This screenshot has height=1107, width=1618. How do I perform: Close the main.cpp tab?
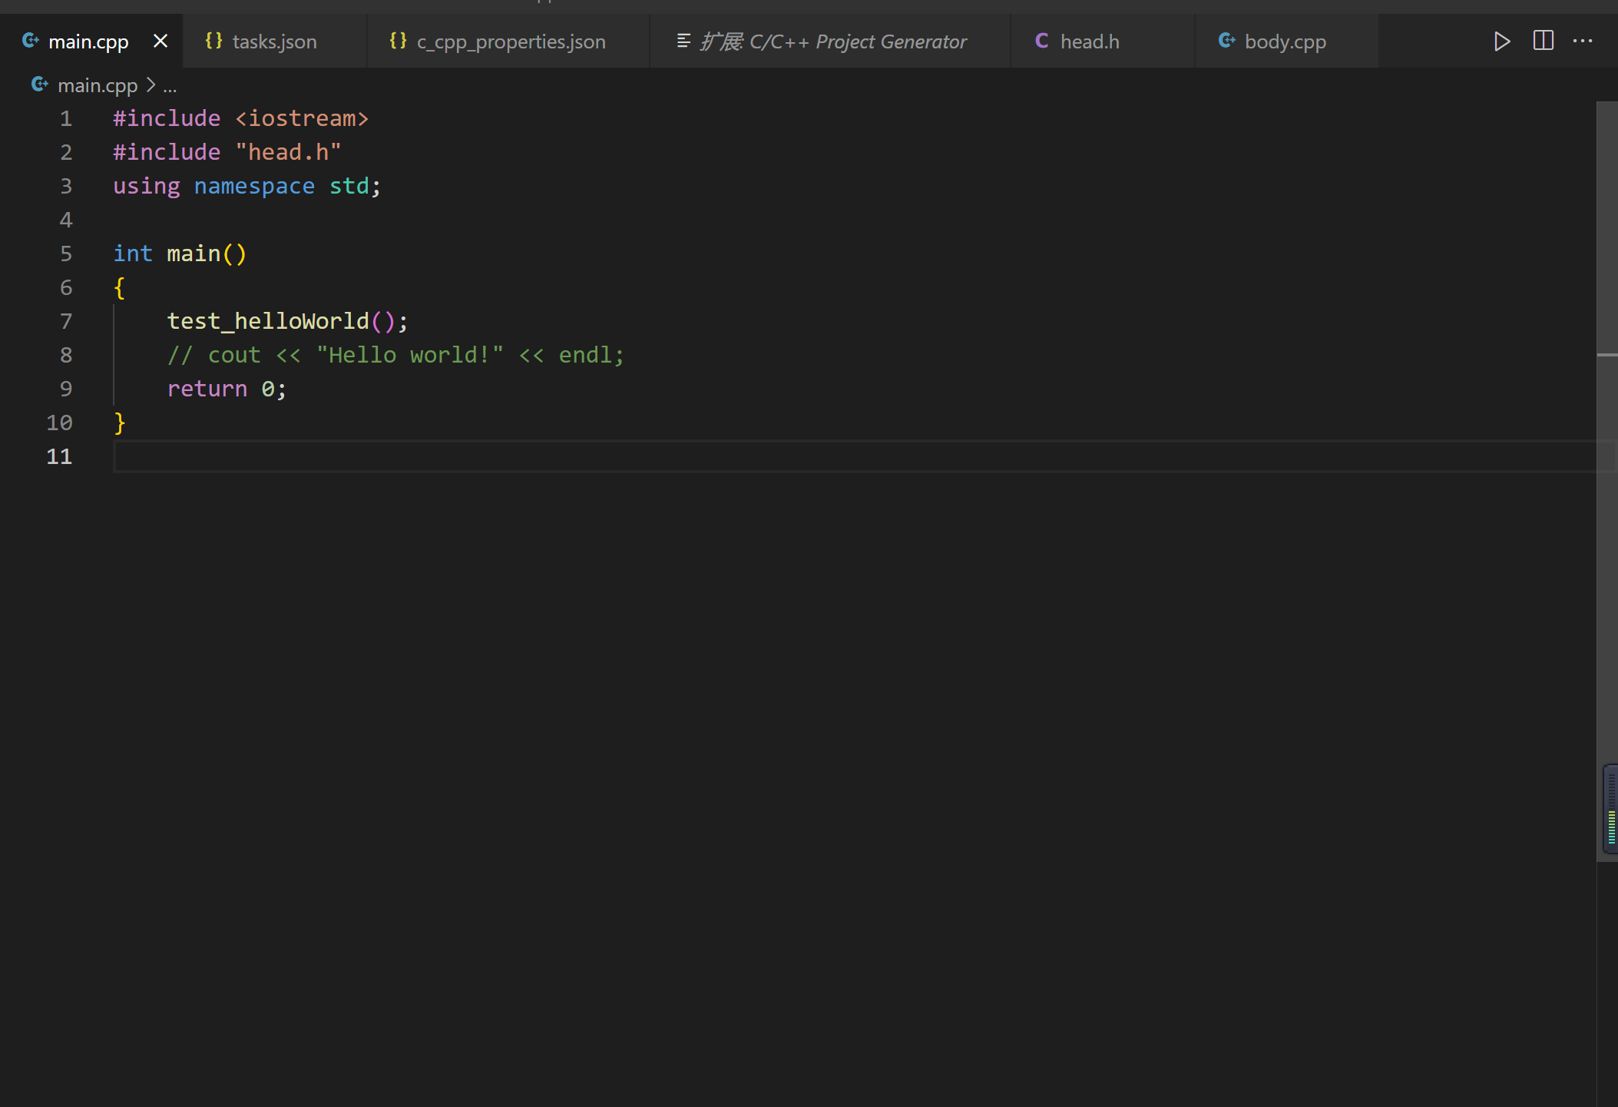(x=160, y=41)
